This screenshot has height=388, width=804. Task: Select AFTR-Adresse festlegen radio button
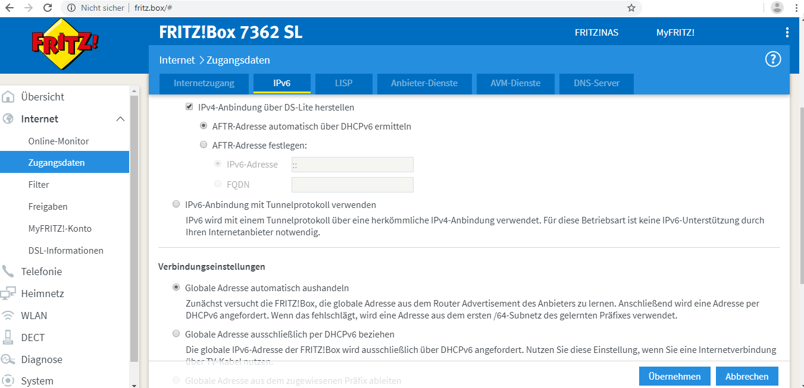click(x=204, y=144)
